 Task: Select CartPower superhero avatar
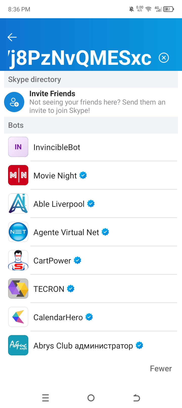tap(18, 260)
